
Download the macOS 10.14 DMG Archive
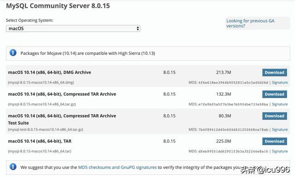[x=275, y=73]
